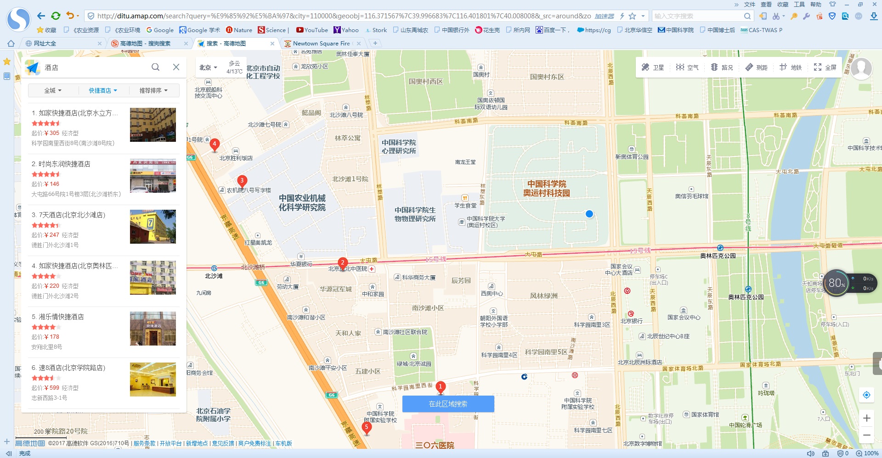Open the 快捷酒店 hotel type dropdown
Viewport: 882px width, 458px height.
103,90
